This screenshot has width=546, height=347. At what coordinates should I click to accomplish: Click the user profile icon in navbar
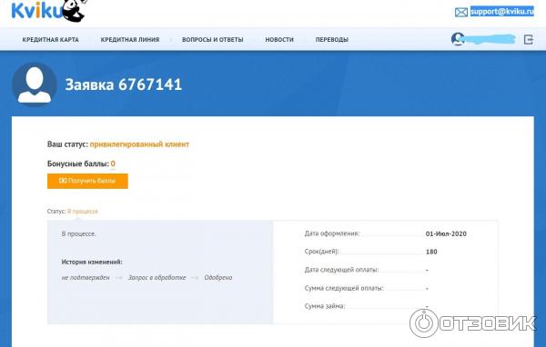(x=458, y=39)
